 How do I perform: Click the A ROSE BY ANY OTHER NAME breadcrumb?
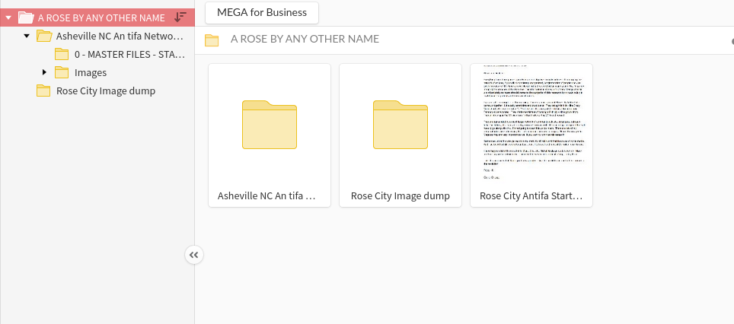pyautogui.click(x=305, y=40)
